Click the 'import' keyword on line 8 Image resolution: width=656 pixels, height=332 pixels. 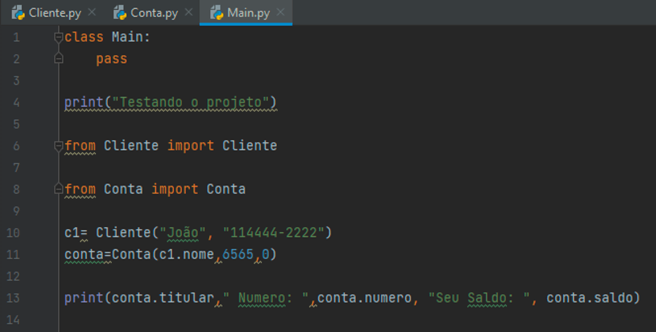[x=175, y=189]
